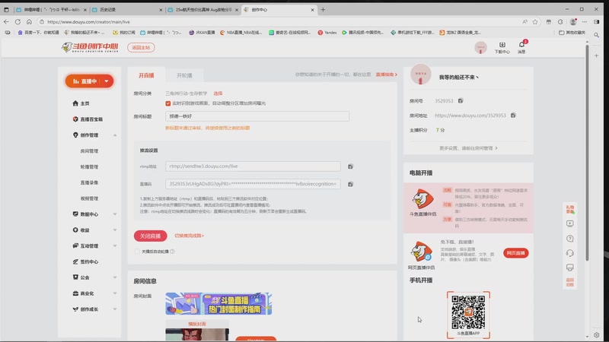Screen dimensions: 609x342
Task: Expand the 数据中心 section
Action: point(115,214)
